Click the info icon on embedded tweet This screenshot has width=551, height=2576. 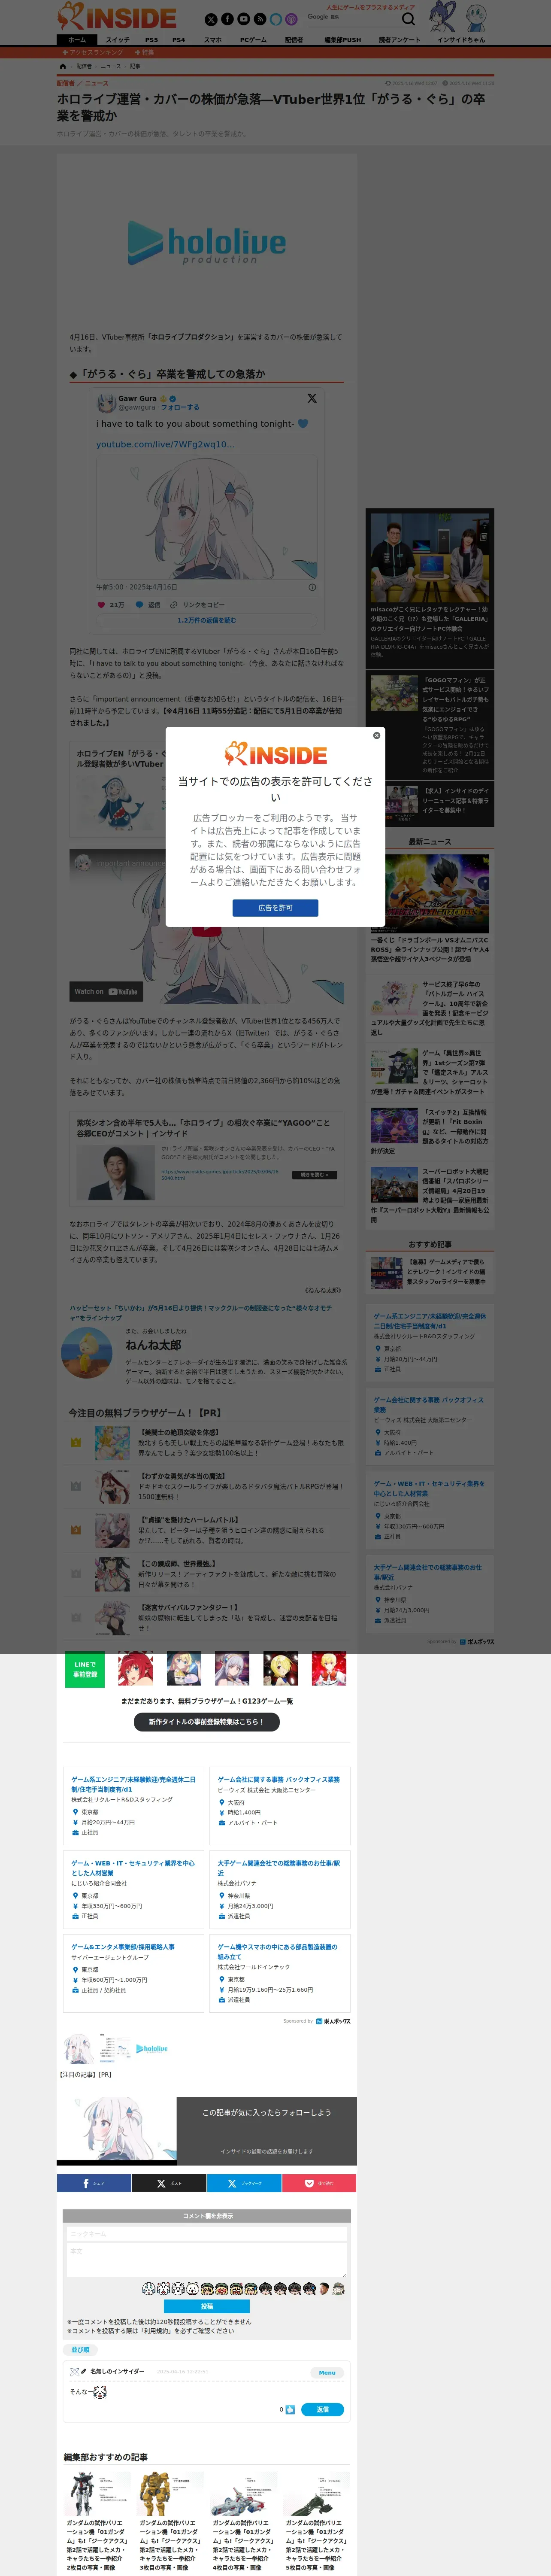tap(312, 587)
